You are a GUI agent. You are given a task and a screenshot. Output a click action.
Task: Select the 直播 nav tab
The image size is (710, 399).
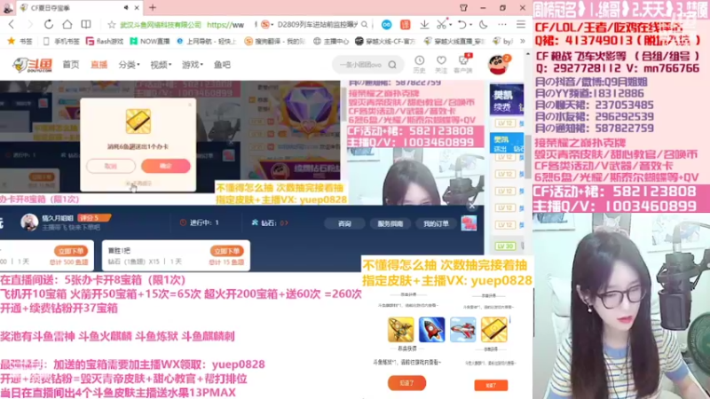(x=99, y=65)
